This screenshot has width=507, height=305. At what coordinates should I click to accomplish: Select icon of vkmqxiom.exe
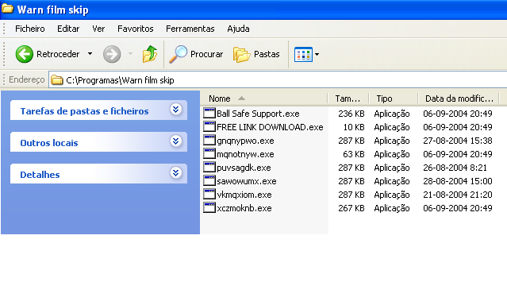point(209,195)
